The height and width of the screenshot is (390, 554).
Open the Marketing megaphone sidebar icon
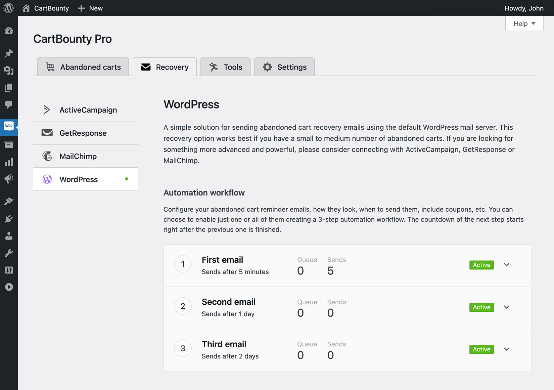[9, 179]
